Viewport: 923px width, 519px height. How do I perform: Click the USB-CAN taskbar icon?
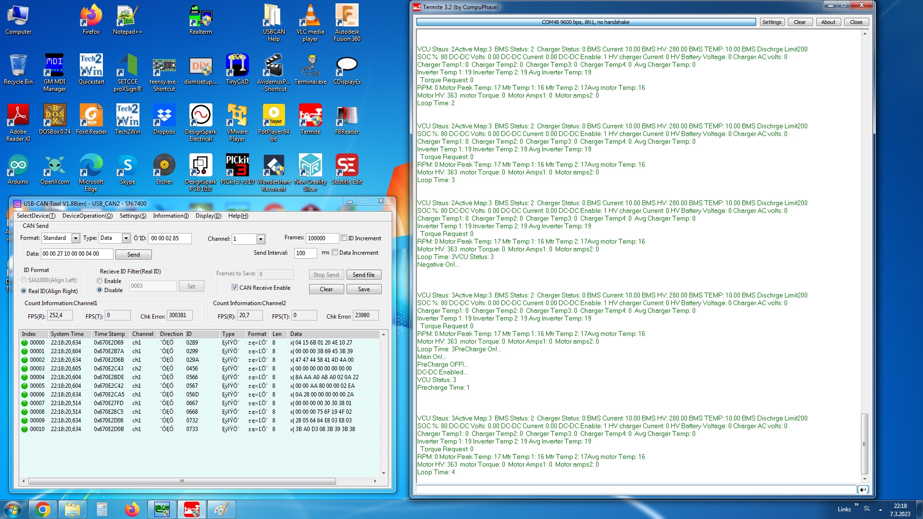[x=162, y=509]
